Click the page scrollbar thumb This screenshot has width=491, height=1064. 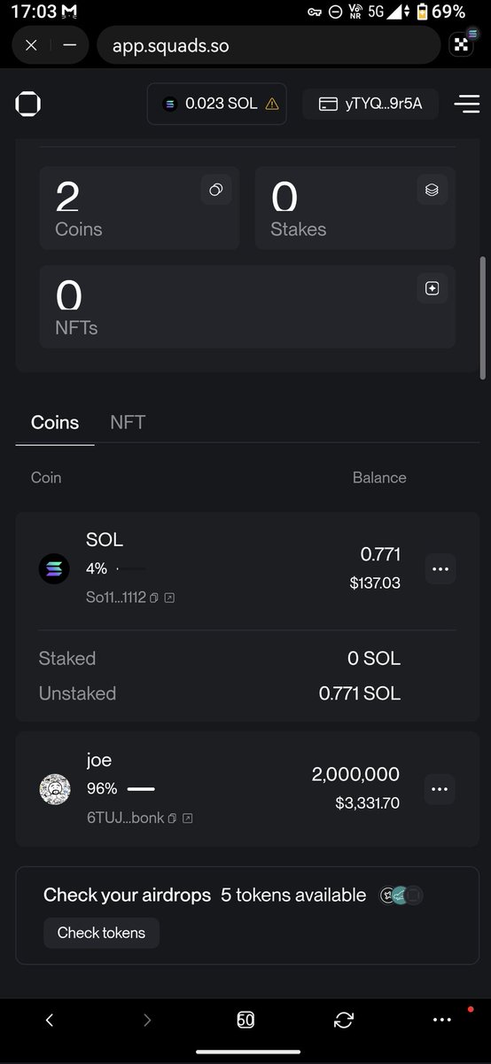(484, 320)
